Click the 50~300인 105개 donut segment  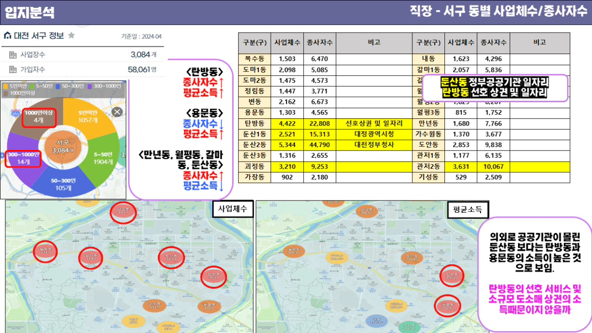[63, 184]
